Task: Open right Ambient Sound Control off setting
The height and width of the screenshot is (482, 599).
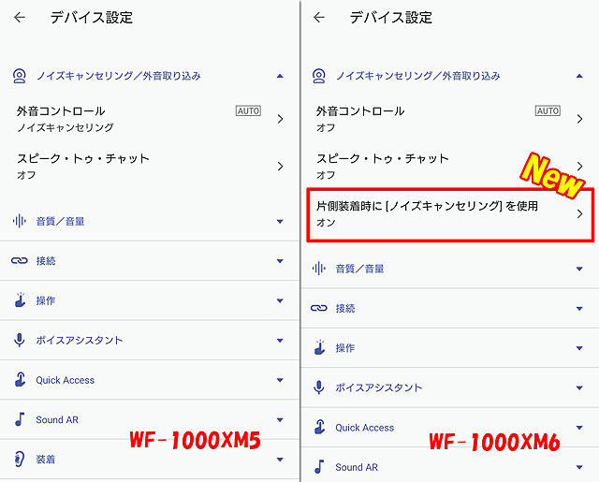Action: pyautogui.click(x=447, y=118)
